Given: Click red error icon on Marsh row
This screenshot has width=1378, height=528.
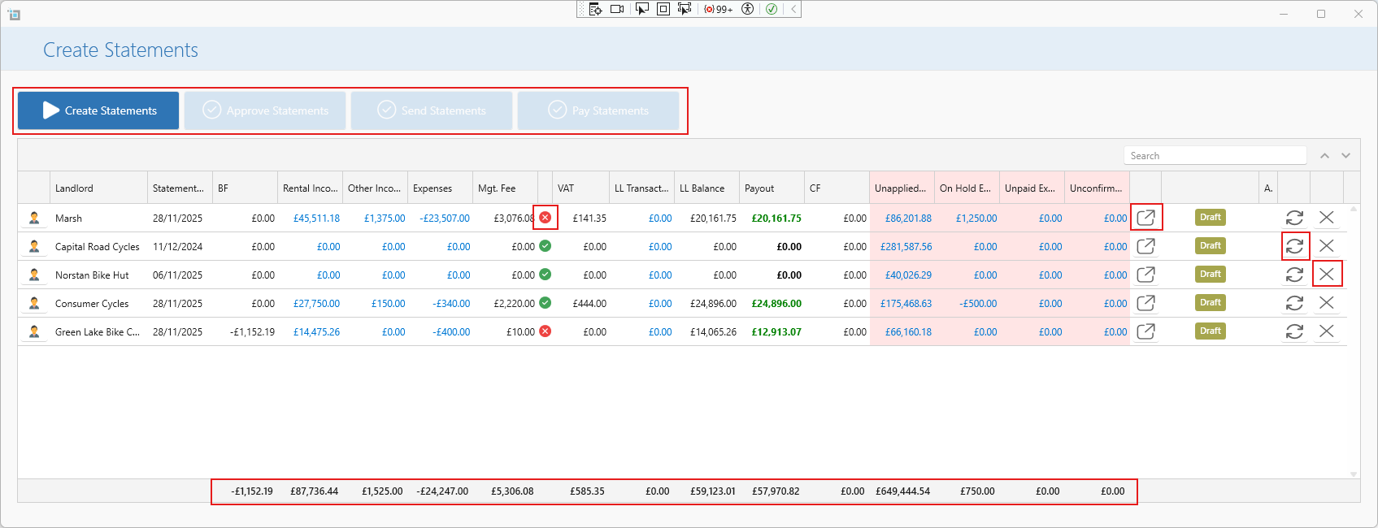Looking at the screenshot, I should pyautogui.click(x=546, y=218).
